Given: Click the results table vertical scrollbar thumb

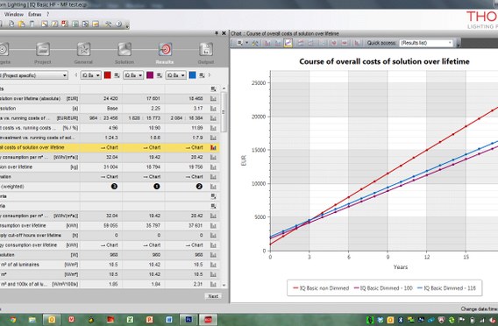Looking at the screenshot, I should click(224, 112).
